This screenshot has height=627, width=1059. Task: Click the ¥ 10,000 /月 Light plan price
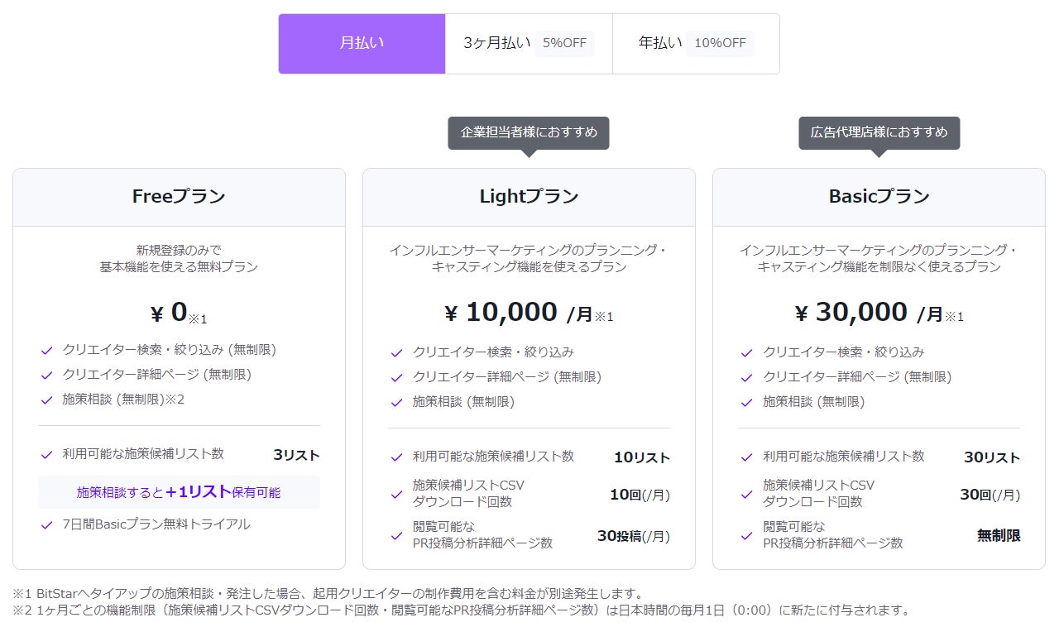(x=529, y=313)
